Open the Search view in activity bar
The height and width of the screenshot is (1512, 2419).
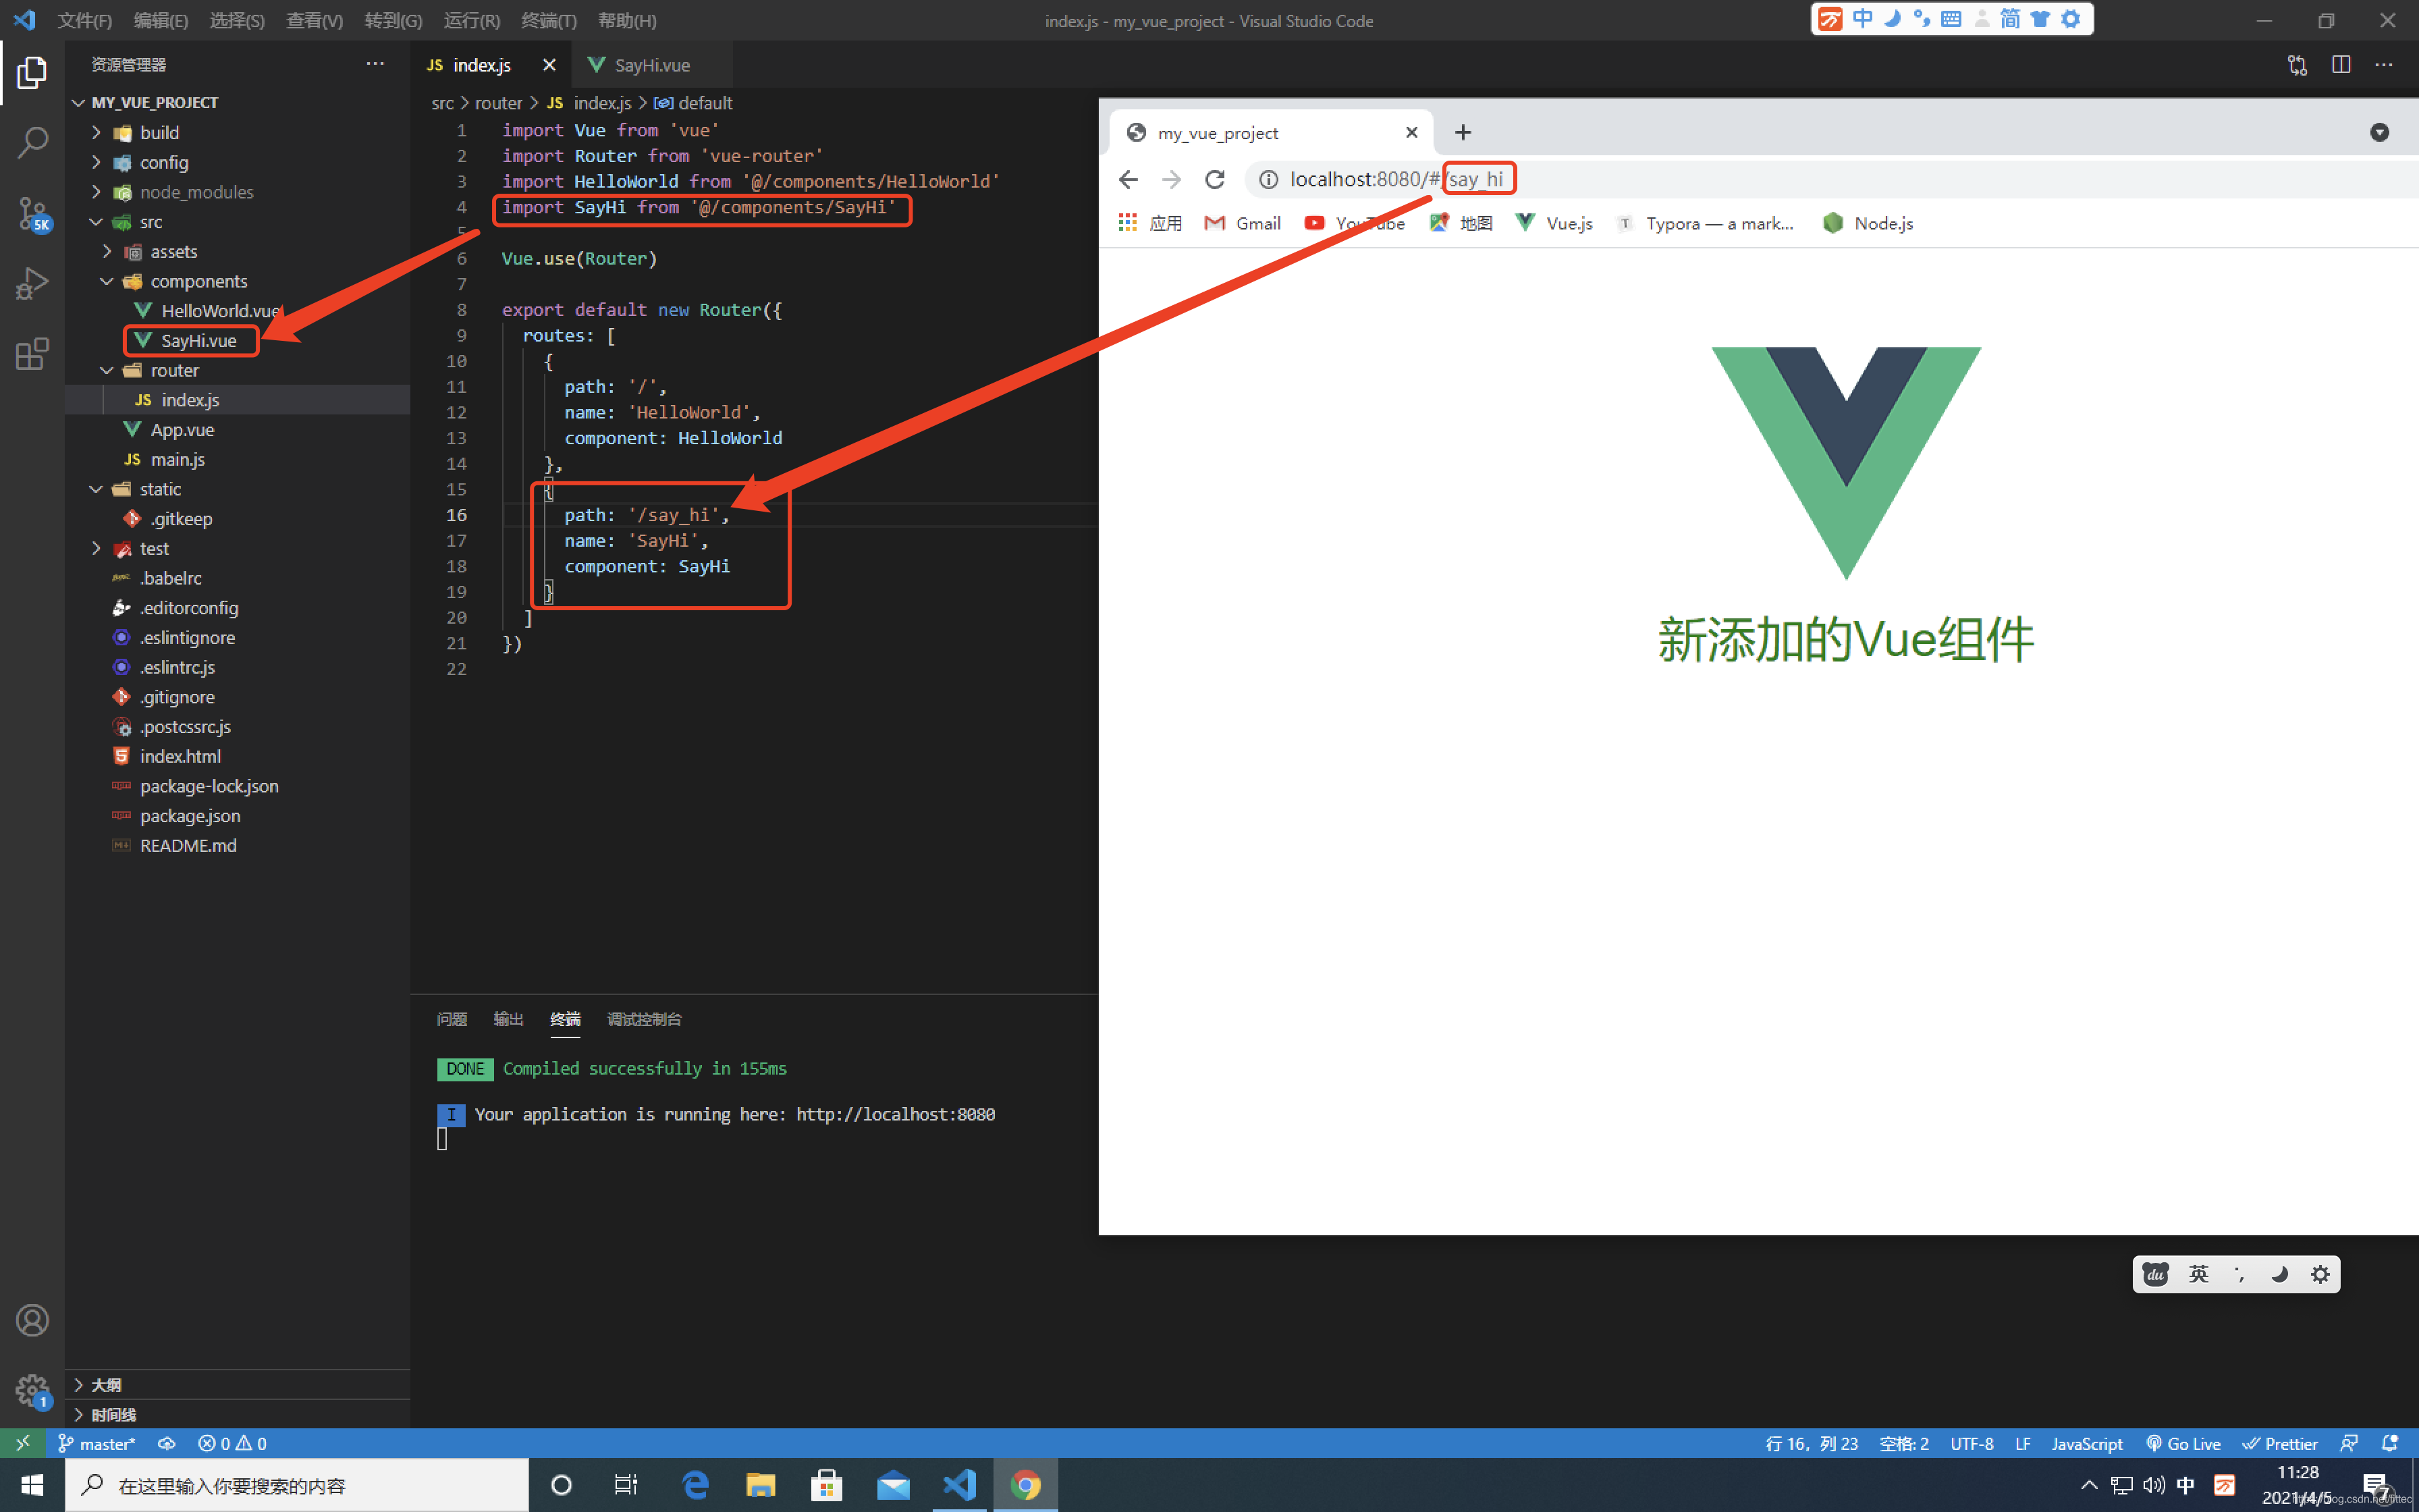[x=32, y=143]
